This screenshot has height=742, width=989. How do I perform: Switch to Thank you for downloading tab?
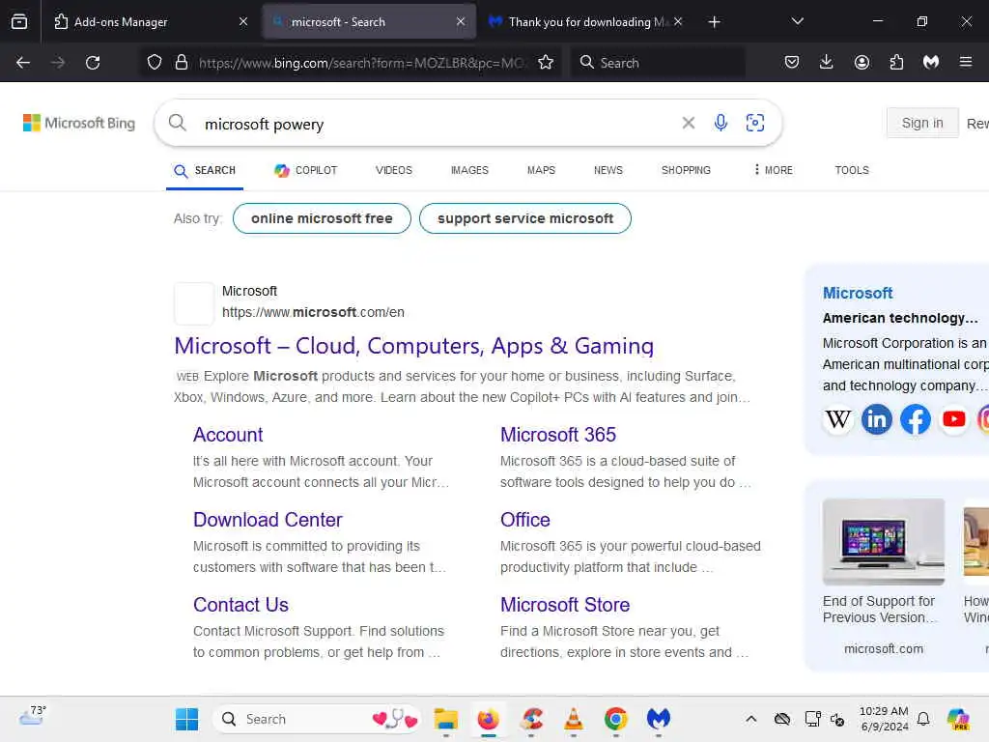click(586, 22)
